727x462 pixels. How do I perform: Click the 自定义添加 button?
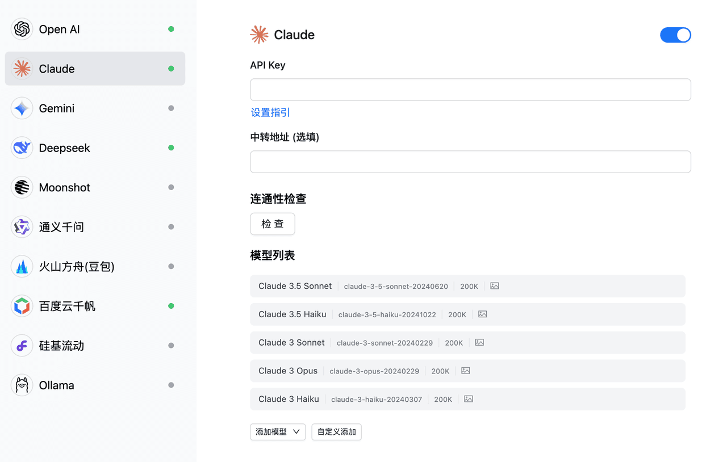click(337, 432)
